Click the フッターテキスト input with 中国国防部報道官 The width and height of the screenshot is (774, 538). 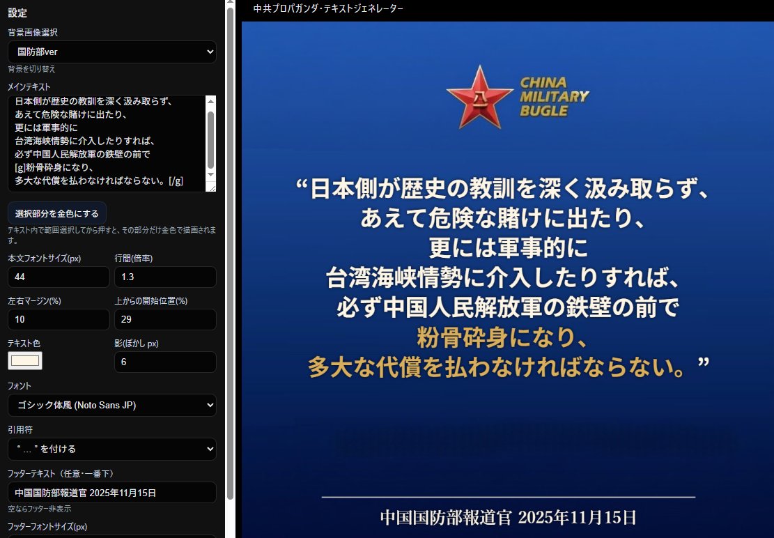pos(111,492)
